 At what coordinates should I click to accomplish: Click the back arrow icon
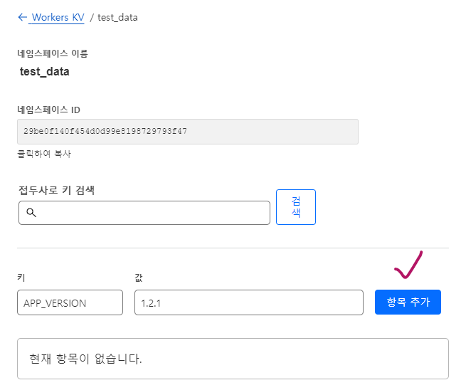coord(22,17)
